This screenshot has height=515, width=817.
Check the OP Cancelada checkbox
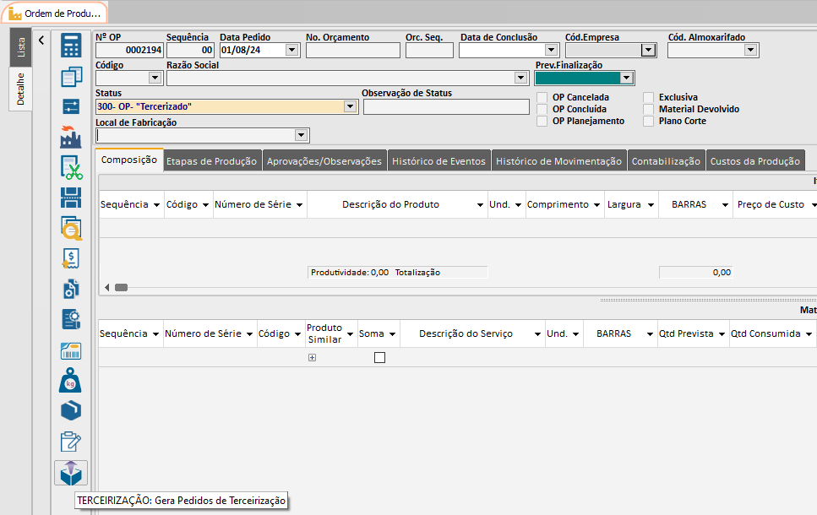point(542,97)
